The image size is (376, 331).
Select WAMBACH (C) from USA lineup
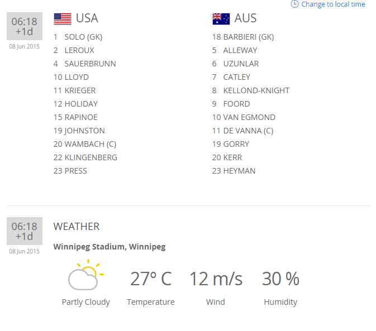coord(91,144)
